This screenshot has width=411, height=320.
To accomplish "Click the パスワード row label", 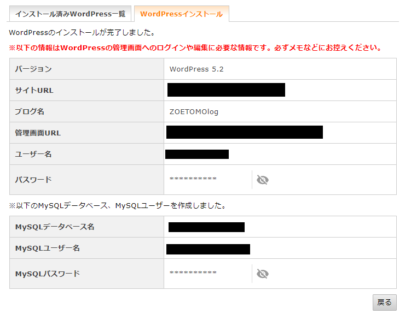I will [x=33, y=180].
